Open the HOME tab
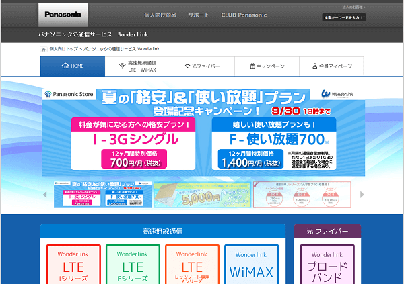 click(x=73, y=66)
